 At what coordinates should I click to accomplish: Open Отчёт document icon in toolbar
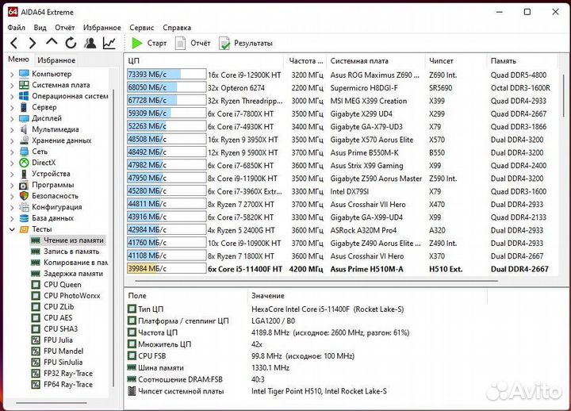click(x=180, y=43)
